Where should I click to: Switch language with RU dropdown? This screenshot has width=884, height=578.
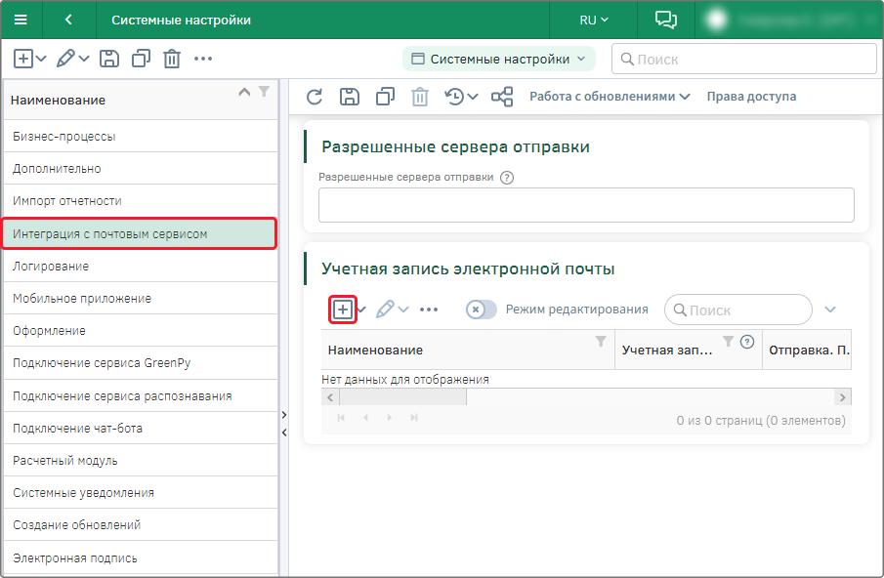click(x=594, y=20)
